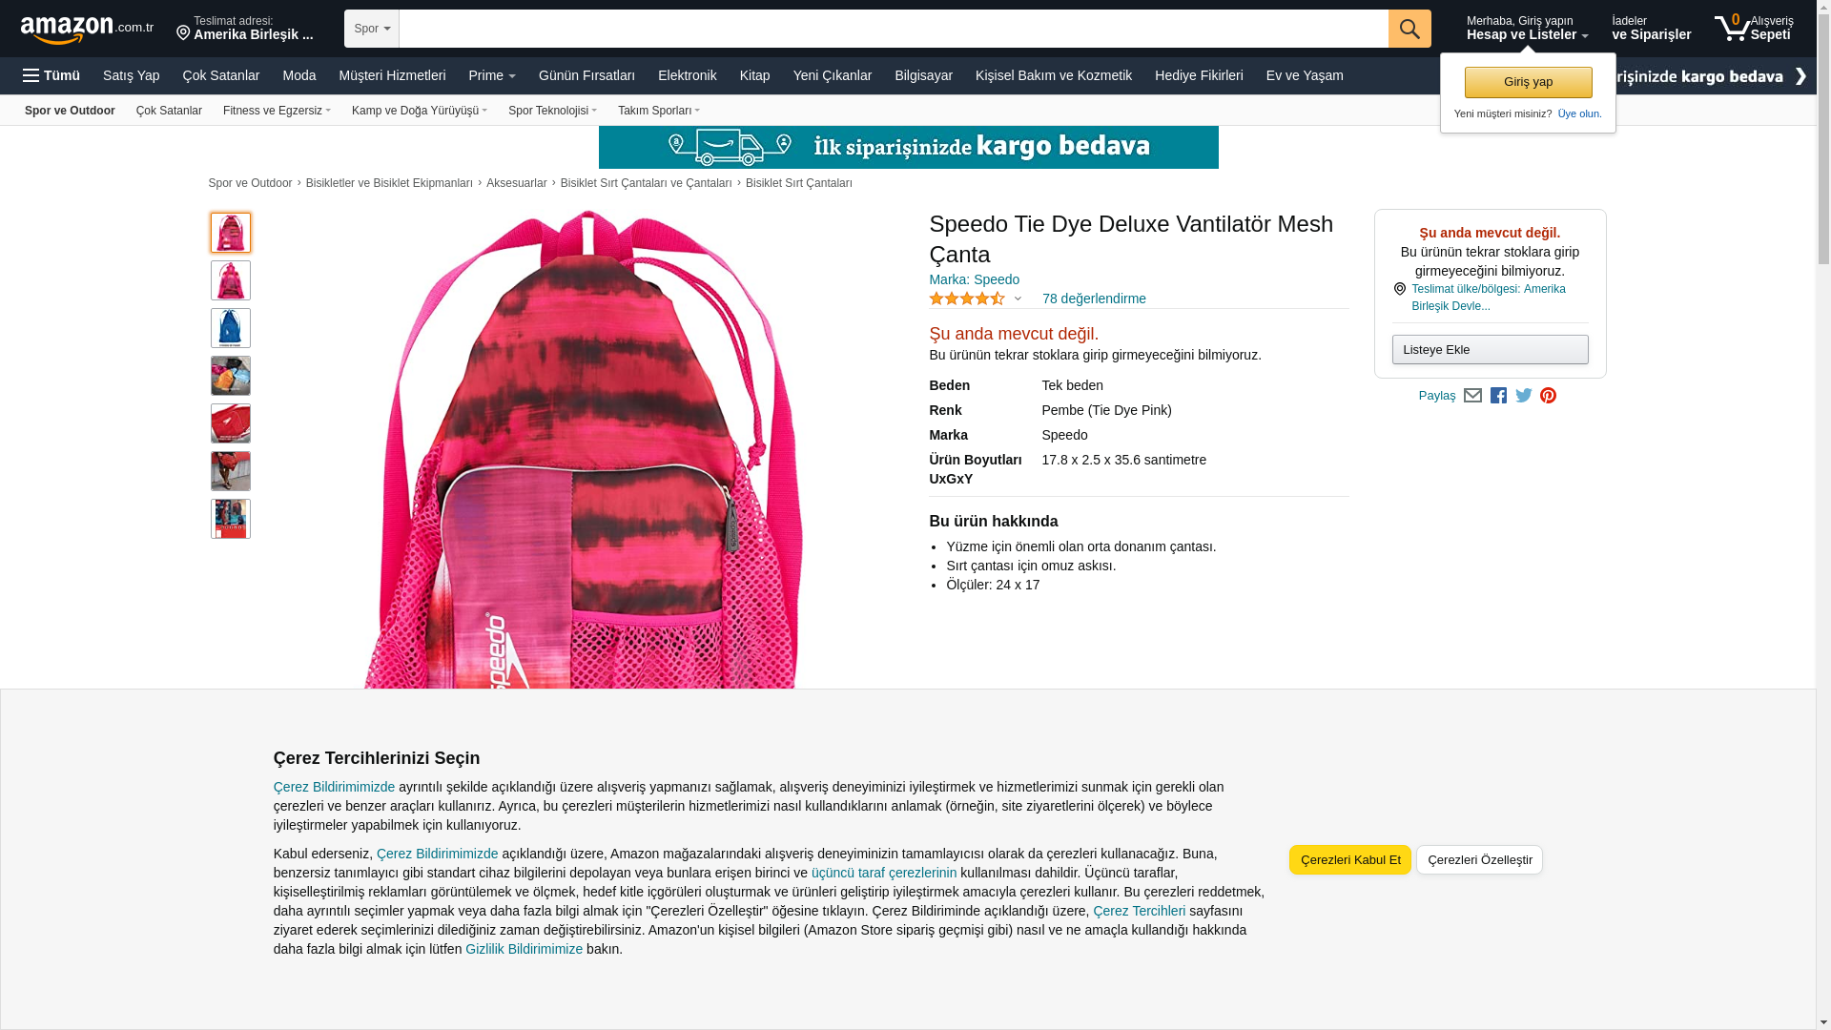The width and height of the screenshot is (1831, 1030).
Task: Share product on Pinterest icon
Action: (x=1548, y=396)
